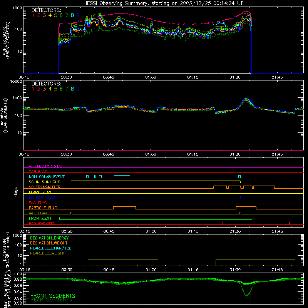This screenshot has height=308, width=308.
Task: Click the counts/s rear segments axis title
Action: (4, 115)
